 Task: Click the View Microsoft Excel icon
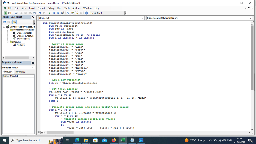(x=5, y=13)
